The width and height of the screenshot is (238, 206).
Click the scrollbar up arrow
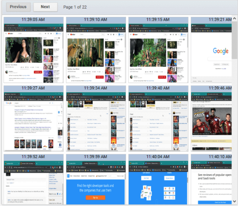[235, 18]
